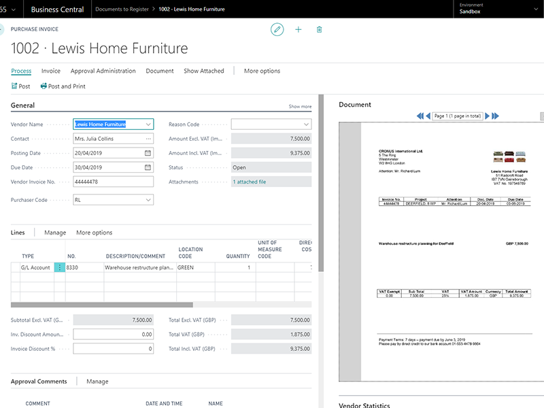Viewport: 544px width, 408px height.
Task: Open the Invoice menu
Action: 50,71
